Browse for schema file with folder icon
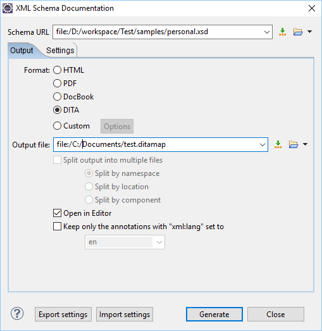This screenshot has height=331, width=322. click(298, 32)
